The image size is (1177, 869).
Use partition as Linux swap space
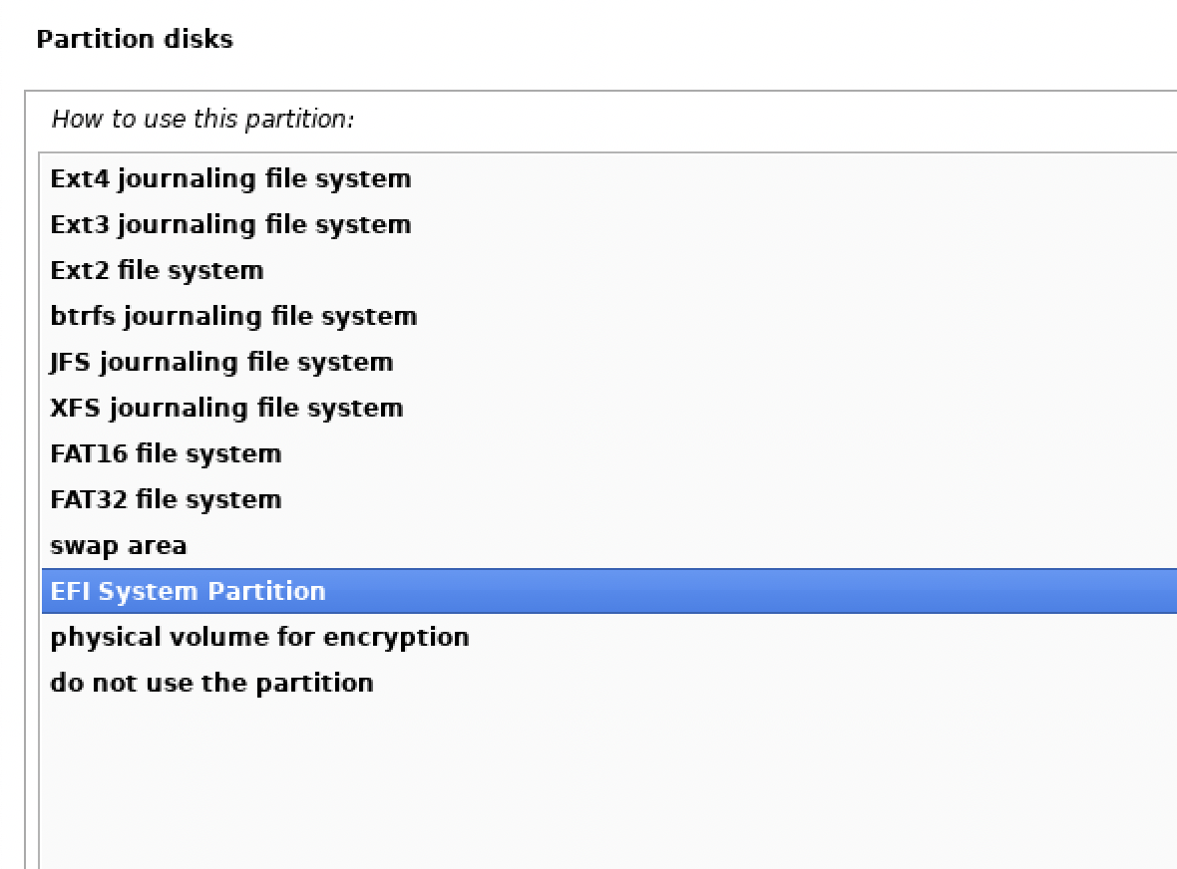click(118, 546)
